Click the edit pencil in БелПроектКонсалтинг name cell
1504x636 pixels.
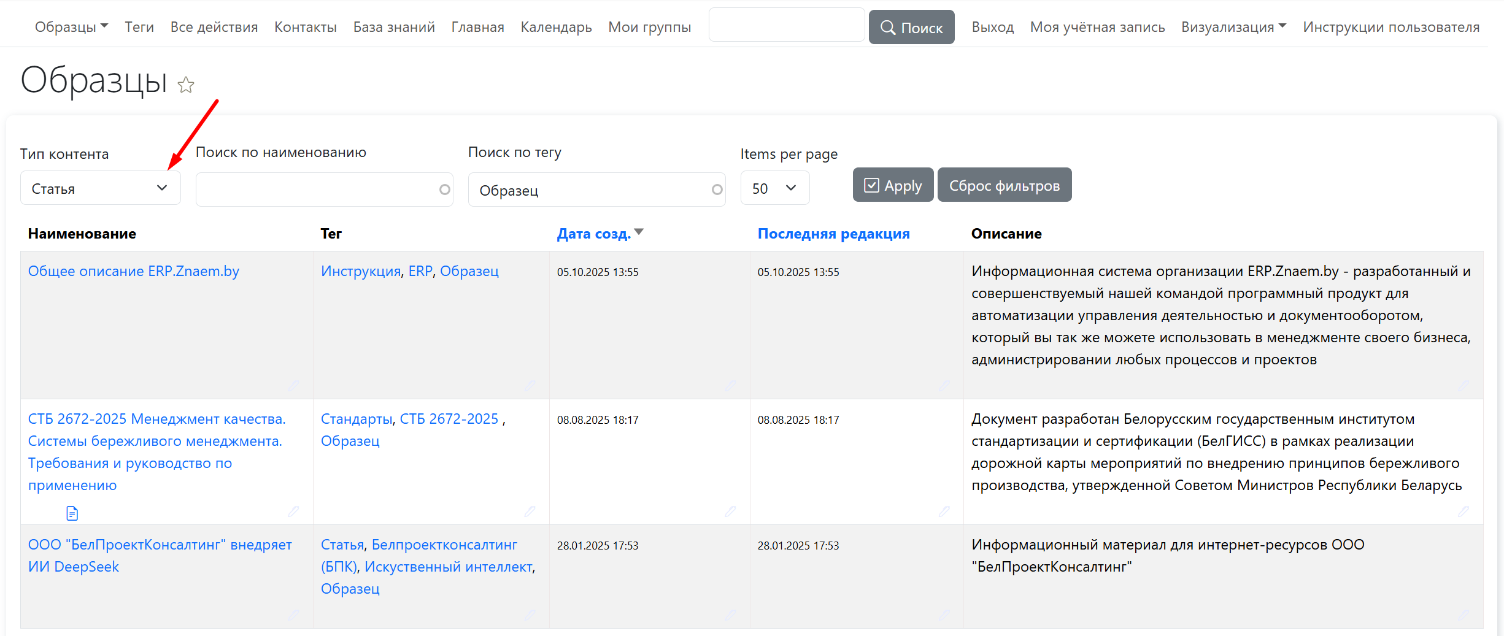[293, 615]
